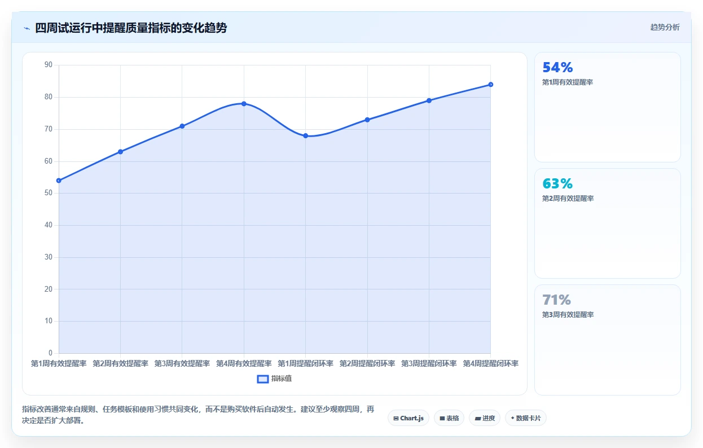Click the 第2周提醒闭环率 data point on chart
The image size is (703, 448).
pyautogui.click(x=367, y=120)
